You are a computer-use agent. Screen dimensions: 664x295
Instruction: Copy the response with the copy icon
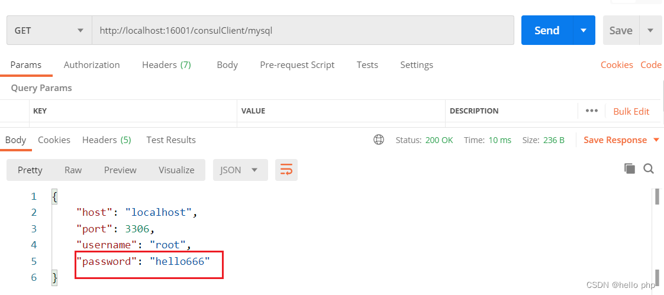(x=630, y=169)
